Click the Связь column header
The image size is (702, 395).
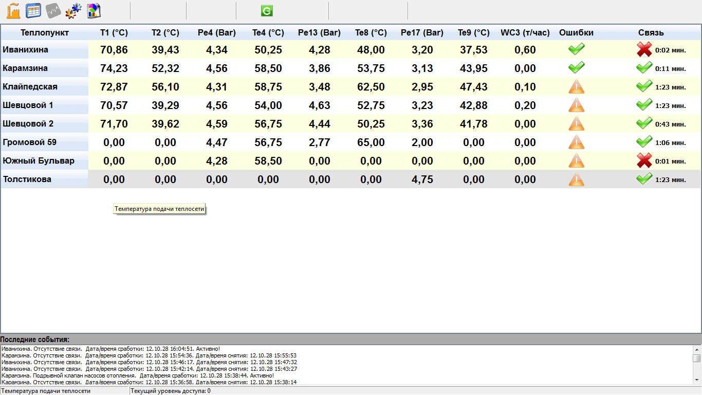[x=651, y=33]
